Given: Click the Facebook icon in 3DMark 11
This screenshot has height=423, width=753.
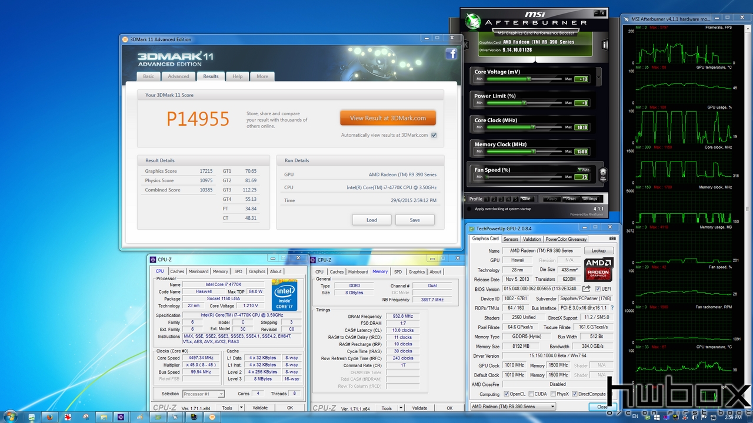Looking at the screenshot, I should click(x=451, y=54).
